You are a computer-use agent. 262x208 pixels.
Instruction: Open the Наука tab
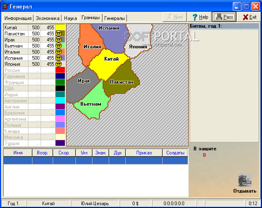(x=70, y=18)
